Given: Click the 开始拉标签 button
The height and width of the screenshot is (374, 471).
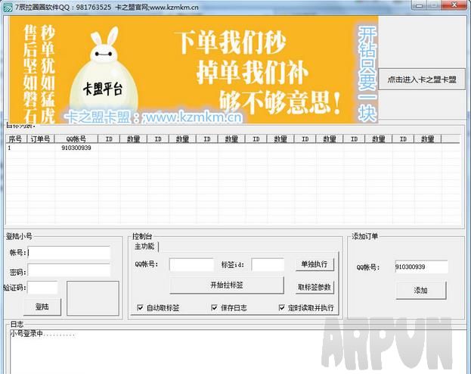Looking at the screenshot, I should click(x=227, y=285).
